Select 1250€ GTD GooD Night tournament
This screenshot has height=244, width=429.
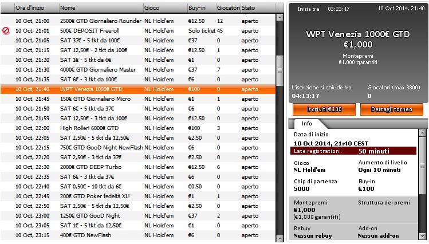point(138,216)
